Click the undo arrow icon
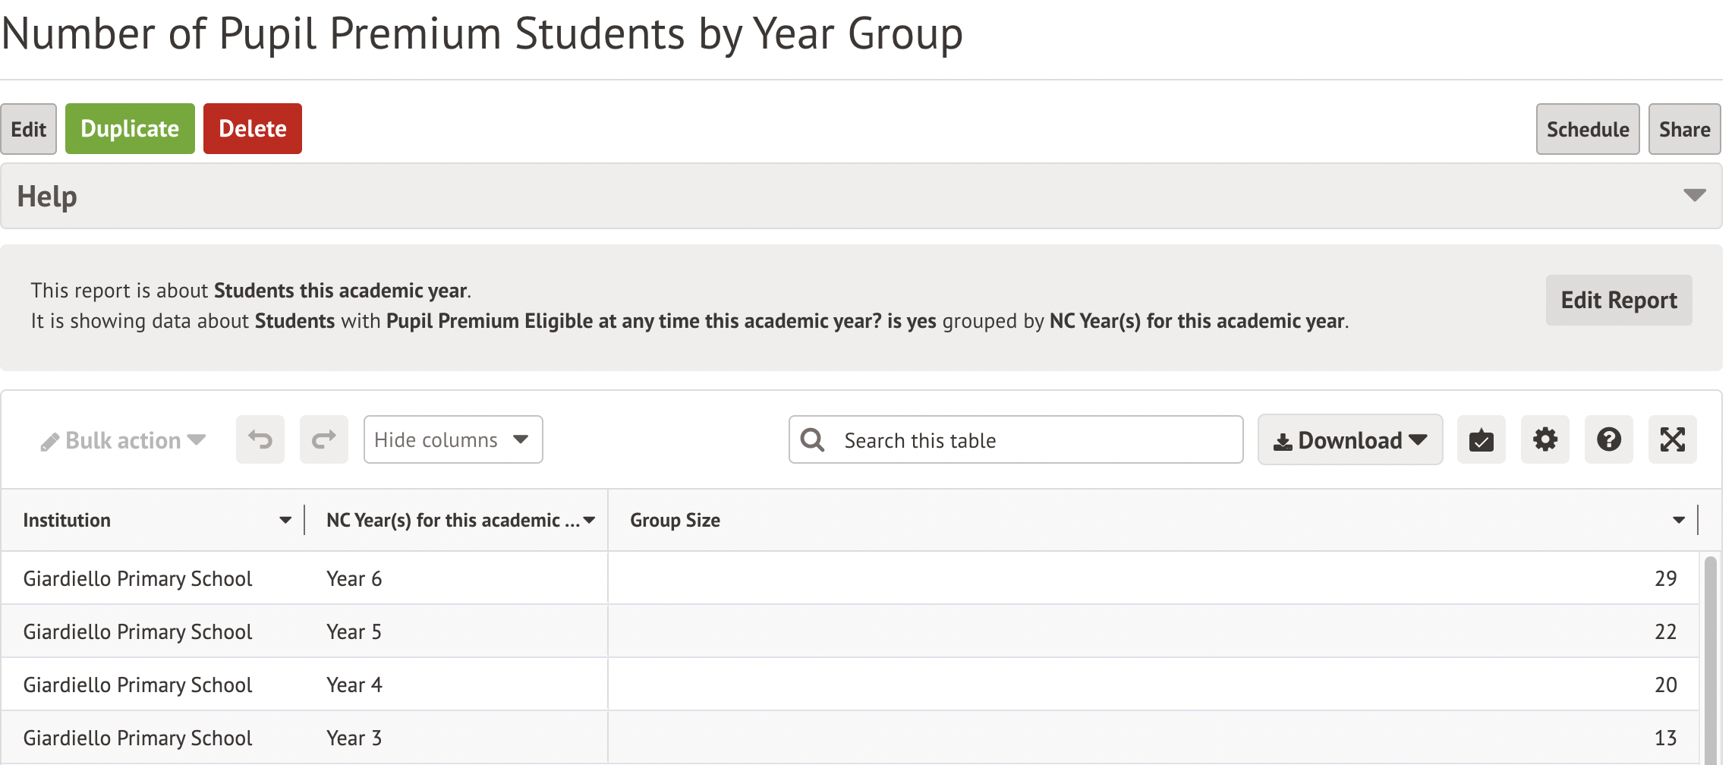The height and width of the screenshot is (765, 1735). click(260, 439)
